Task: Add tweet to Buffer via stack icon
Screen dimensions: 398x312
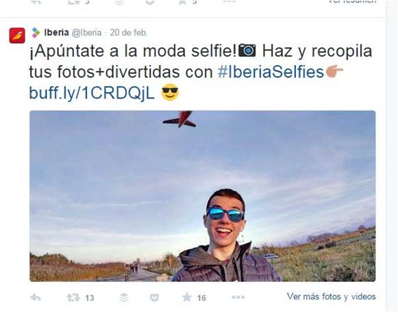Action: tap(124, 298)
